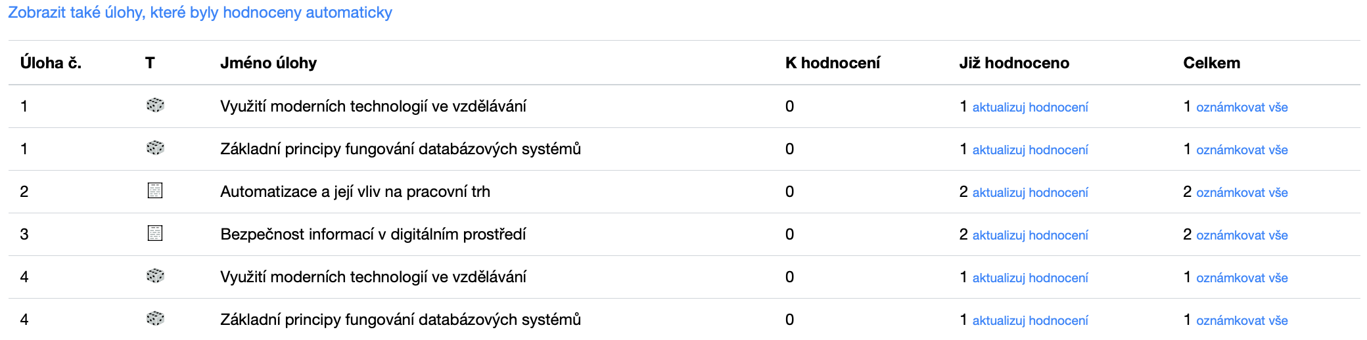Click dice icon in fifth row, task 4

(155, 276)
